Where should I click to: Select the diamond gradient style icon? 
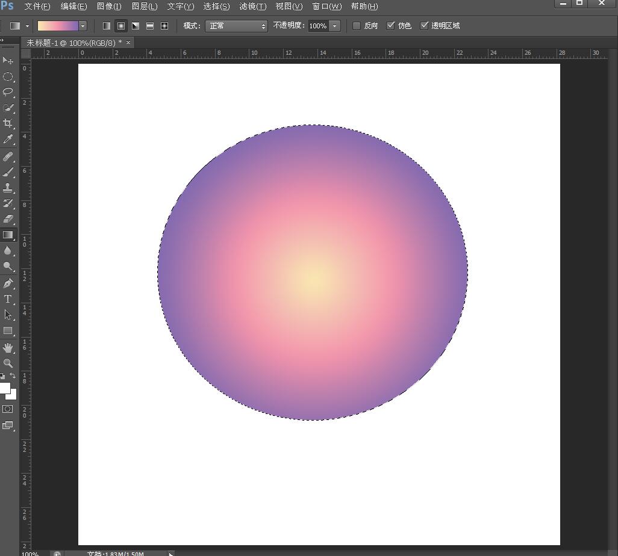(x=164, y=26)
